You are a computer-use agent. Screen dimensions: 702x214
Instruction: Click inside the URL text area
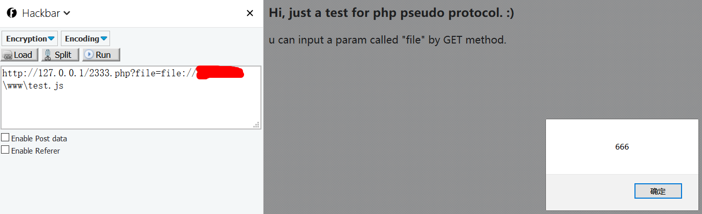point(131,97)
